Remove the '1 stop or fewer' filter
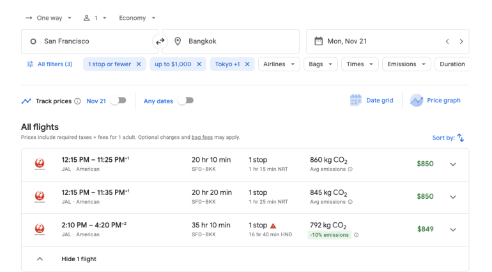492x272 pixels. [x=139, y=64]
